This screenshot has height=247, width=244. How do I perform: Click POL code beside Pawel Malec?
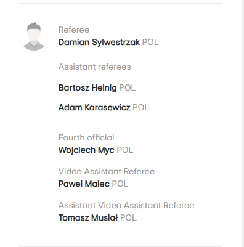click(x=120, y=184)
